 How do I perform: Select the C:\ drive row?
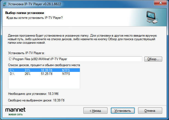pyautogui.click(x=44, y=70)
